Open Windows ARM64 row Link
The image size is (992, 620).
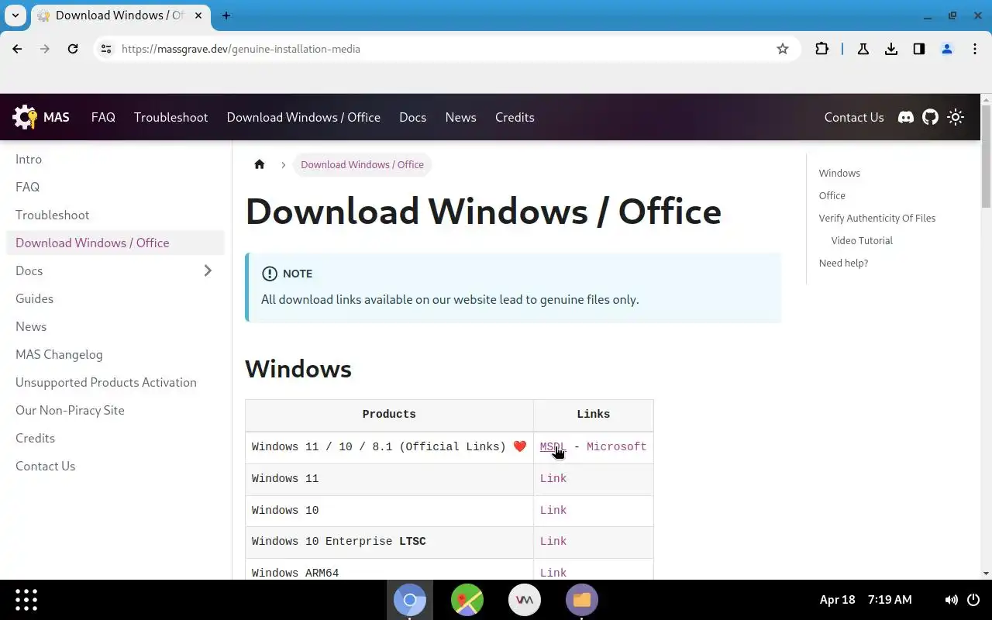pos(553,573)
